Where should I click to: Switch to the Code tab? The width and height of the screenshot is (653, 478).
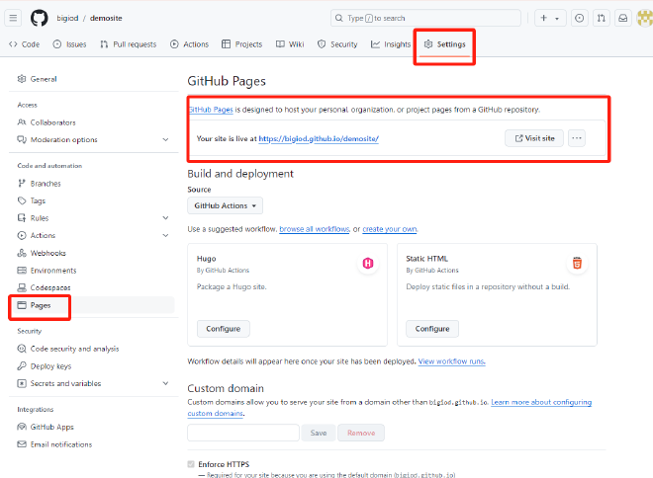pyautogui.click(x=24, y=44)
